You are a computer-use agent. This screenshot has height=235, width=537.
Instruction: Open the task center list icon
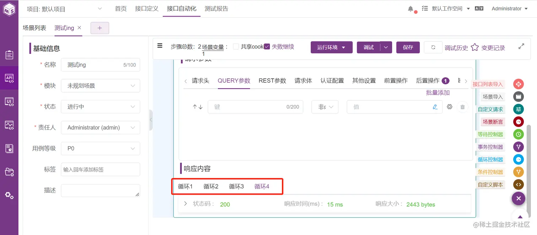pyautogui.click(x=424, y=9)
